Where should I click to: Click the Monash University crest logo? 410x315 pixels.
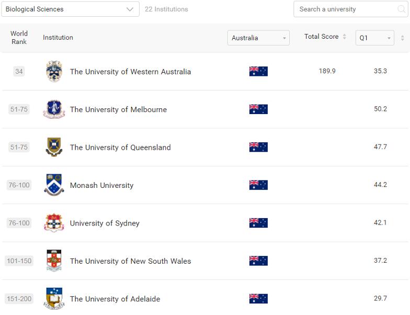click(x=54, y=185)
